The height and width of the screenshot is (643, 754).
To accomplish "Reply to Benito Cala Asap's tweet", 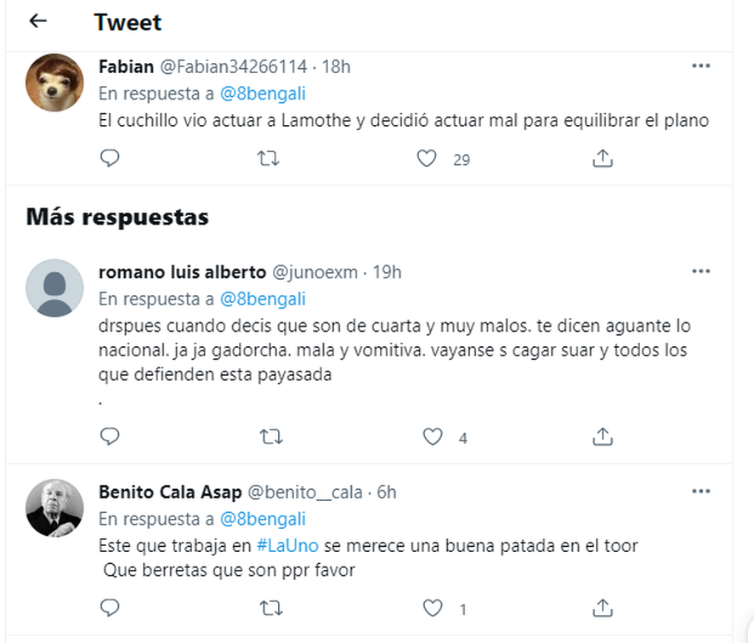I will [x=110, y=607].
